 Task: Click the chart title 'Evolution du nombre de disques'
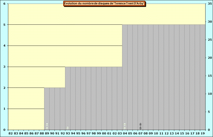pyautogui.click(x=105, y=4)
